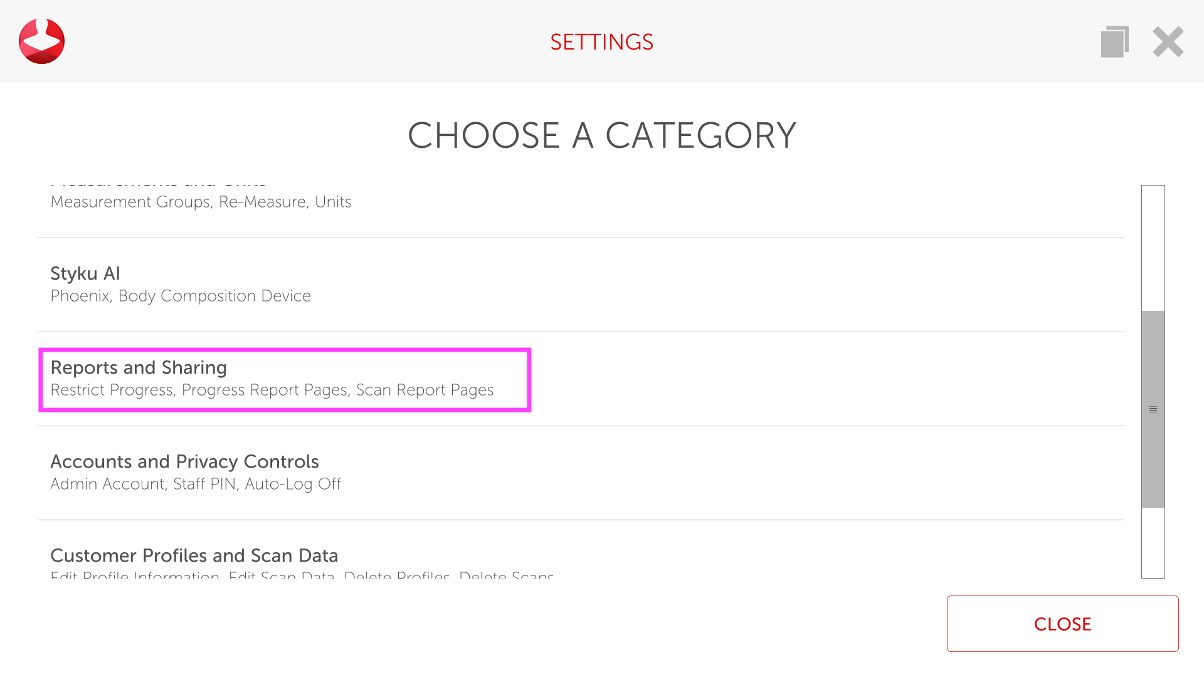Click the stacked pages icon in header
This screenshot has height=677, width=1204.
coord(1114,42)
